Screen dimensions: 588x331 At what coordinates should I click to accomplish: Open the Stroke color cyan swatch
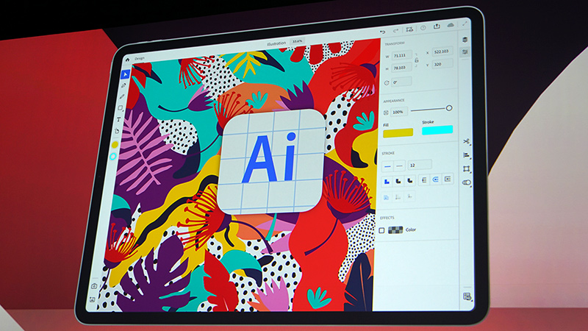(x=437, y=130)
